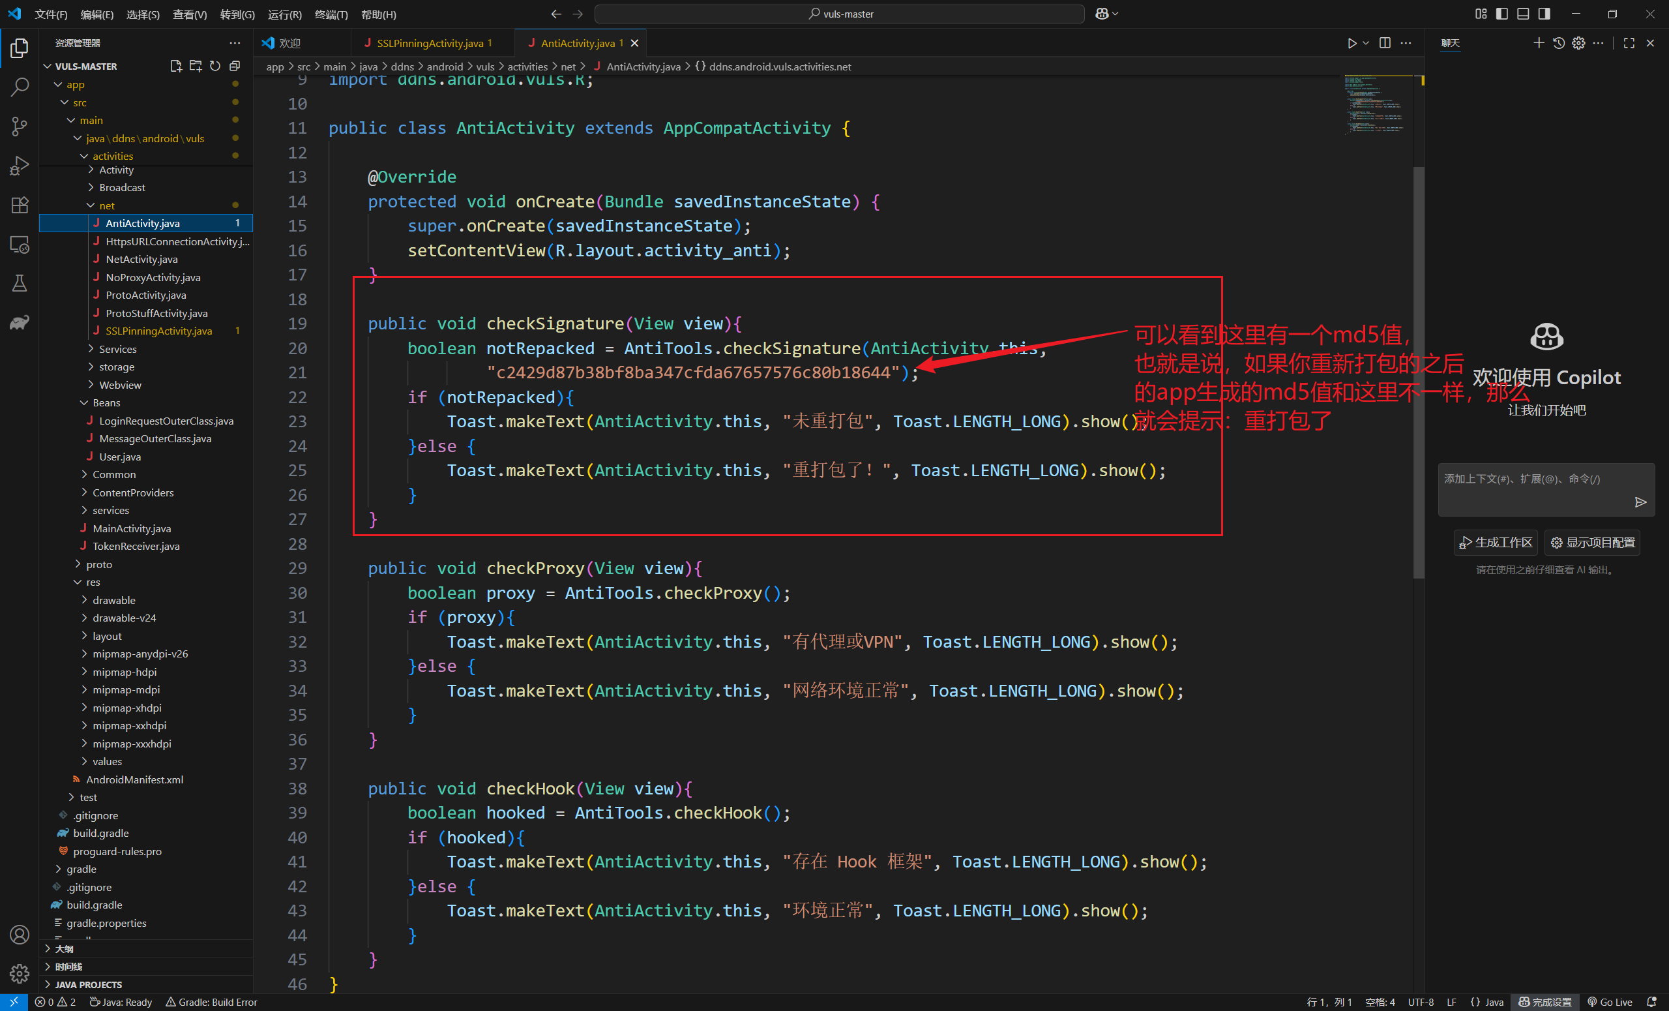Split the editor to the right
Screen dimensions: 1669x1011
point(1385,42)
